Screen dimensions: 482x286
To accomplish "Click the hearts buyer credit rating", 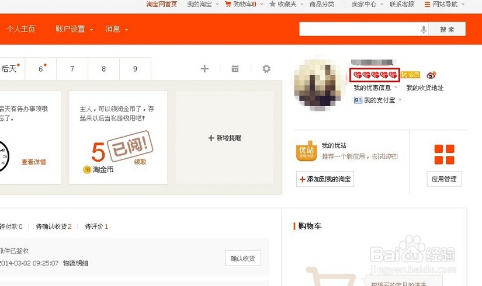I will coord(374,75).
